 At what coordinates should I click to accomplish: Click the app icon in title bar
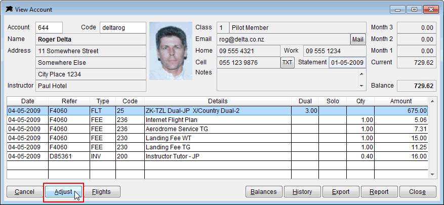pos(9,9)
